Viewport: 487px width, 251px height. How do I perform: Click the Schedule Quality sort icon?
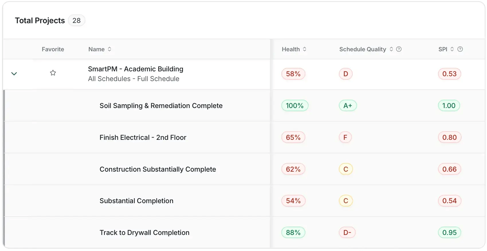391,49
